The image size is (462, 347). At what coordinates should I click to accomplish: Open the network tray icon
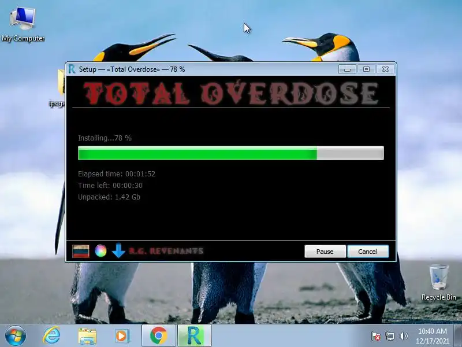390,336
